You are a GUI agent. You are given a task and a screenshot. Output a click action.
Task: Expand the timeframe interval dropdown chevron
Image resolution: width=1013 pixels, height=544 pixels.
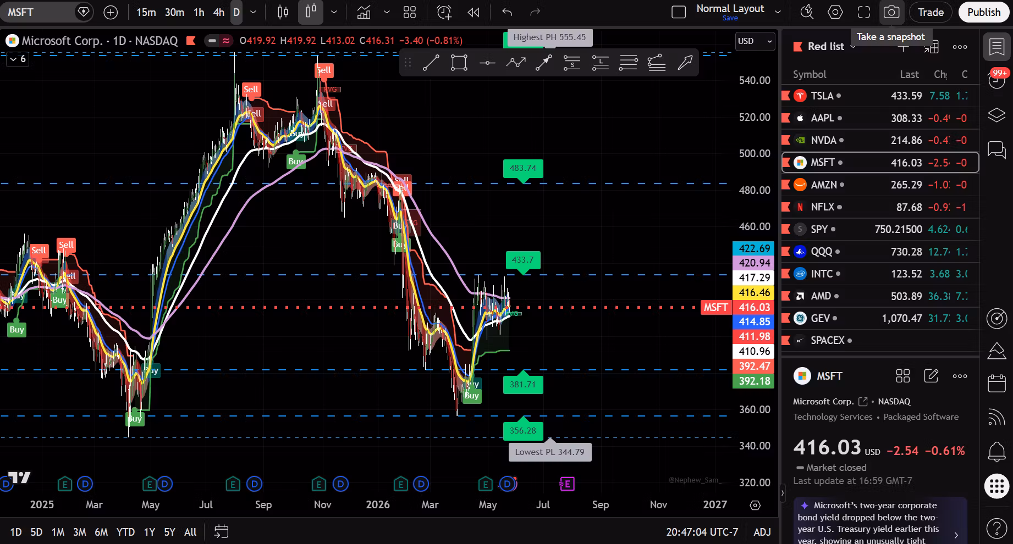pos(253,12)
